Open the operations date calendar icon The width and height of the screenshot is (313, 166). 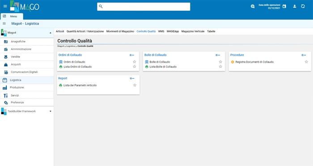(284, 6)
